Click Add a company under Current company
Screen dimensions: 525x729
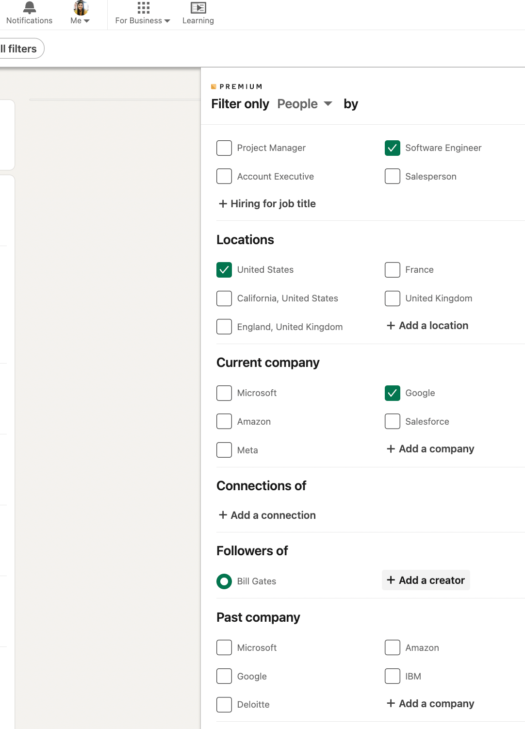click(430, 449)
